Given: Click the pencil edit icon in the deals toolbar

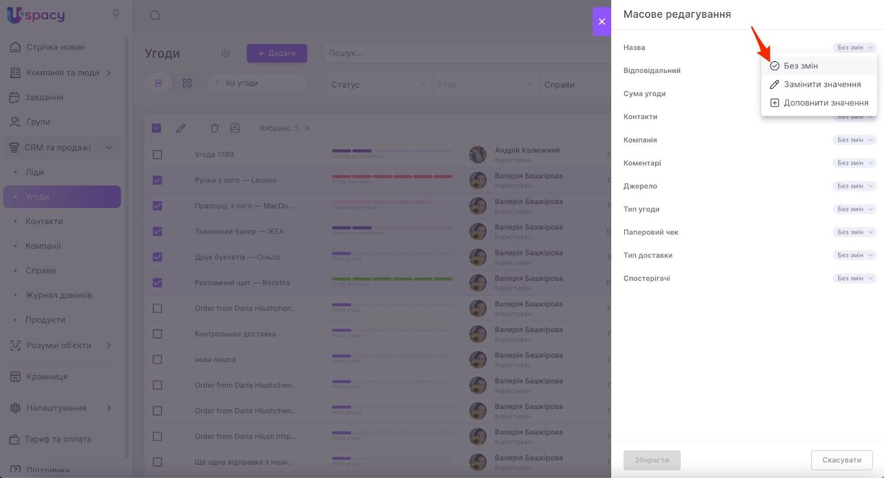Looking at the screenshot, I should click(x=181, y=128).
